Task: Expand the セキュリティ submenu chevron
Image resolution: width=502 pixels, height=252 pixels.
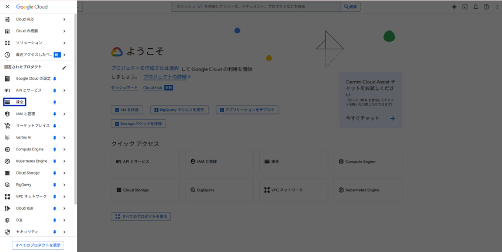Action: pyautogui.click(x=64, y=232)
